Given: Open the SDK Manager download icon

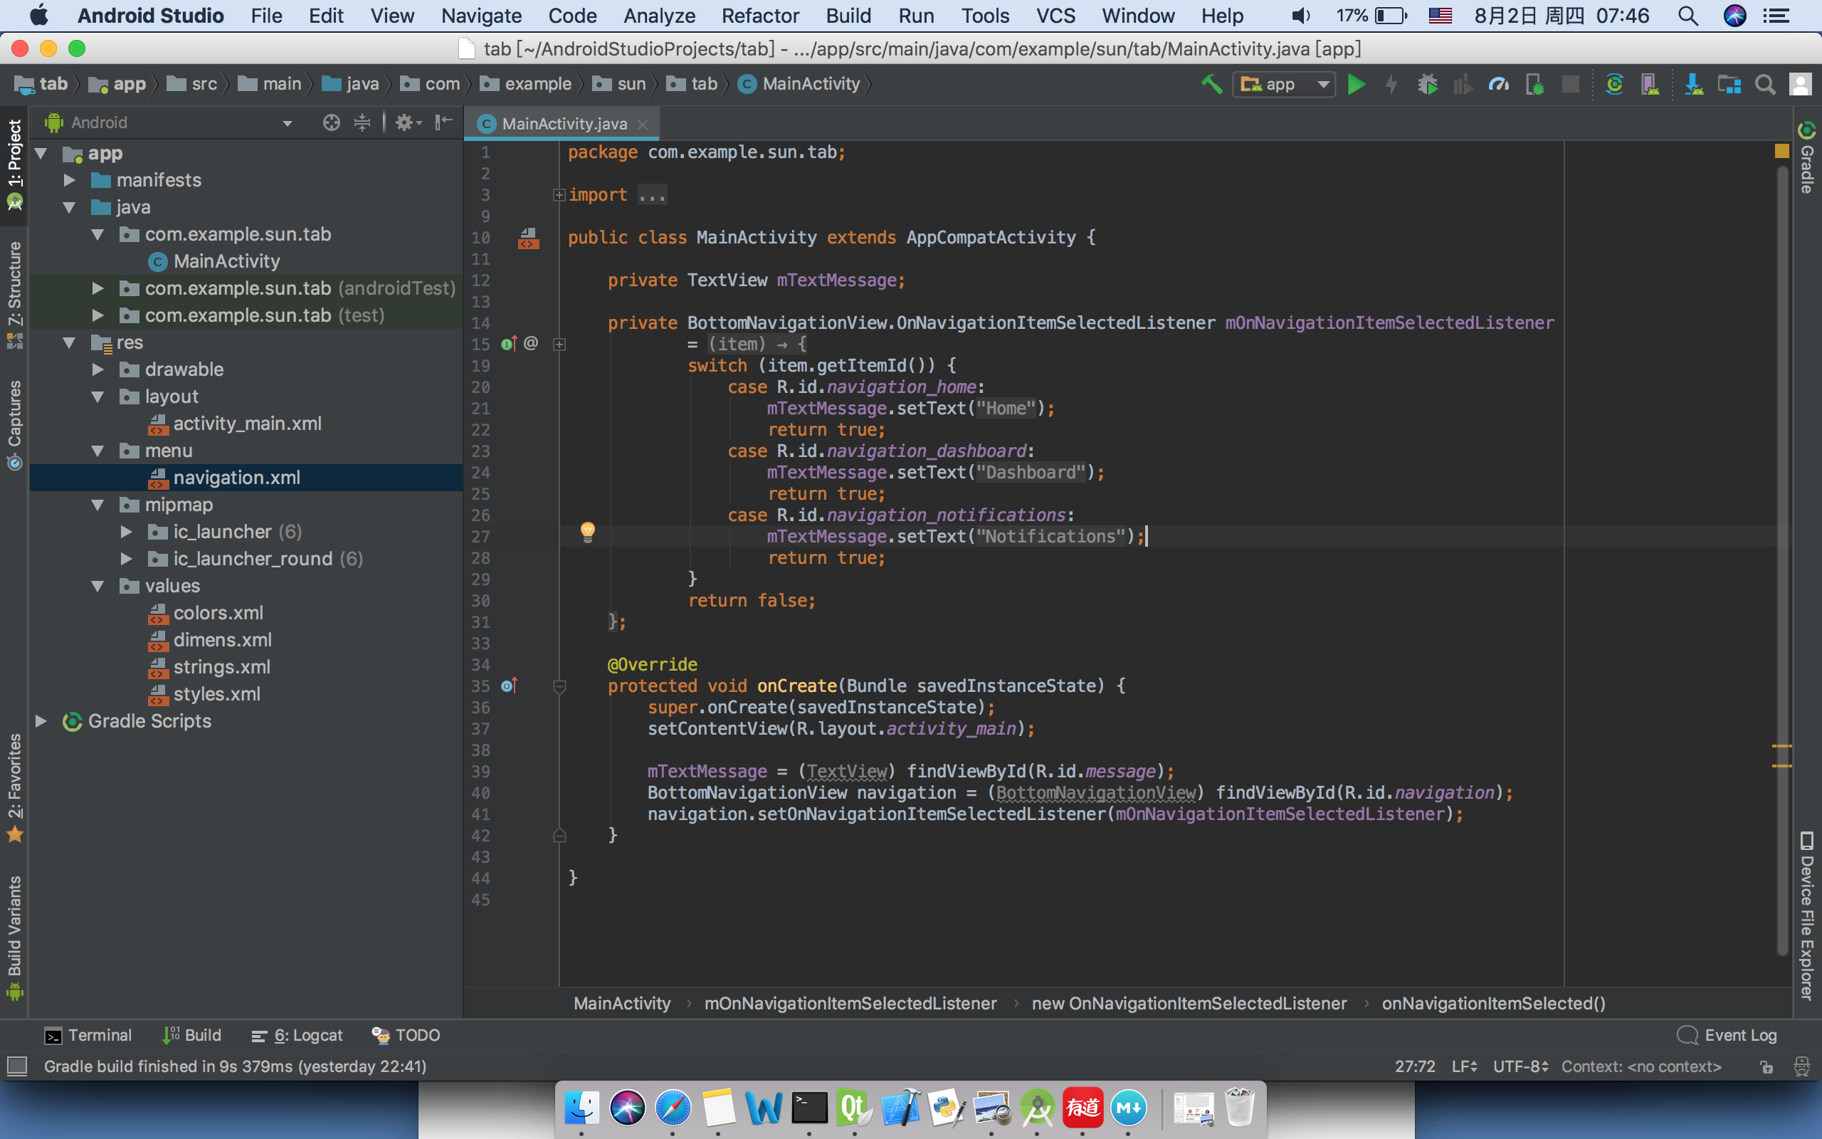Looking at the screenshot, I should tap(1693, 85).
